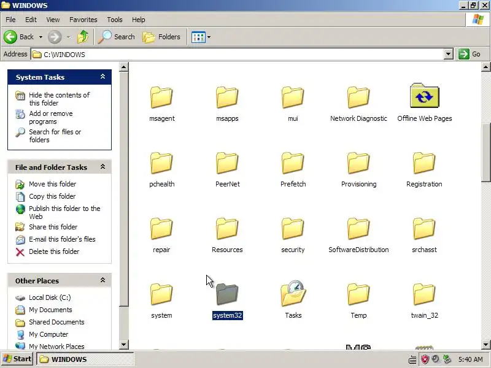Viewport: 491px width, 368px height.
Task: Open the Tools menu
Action: pyautogui.click(x=115, y=20)
